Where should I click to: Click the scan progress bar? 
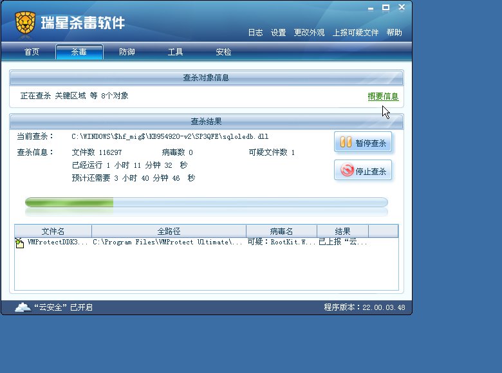tap(207, 203)
